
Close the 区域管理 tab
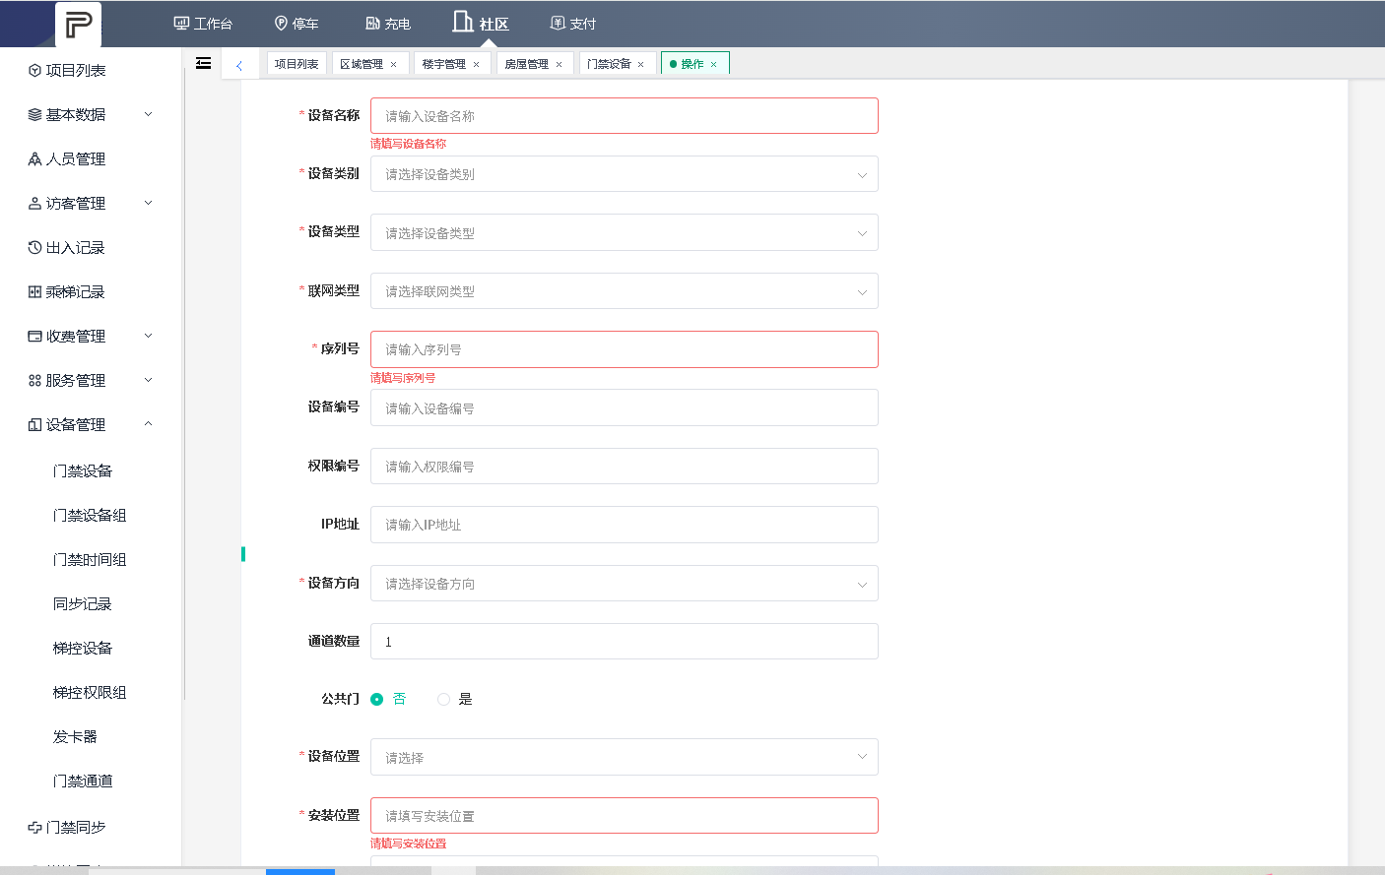[393, 65]
